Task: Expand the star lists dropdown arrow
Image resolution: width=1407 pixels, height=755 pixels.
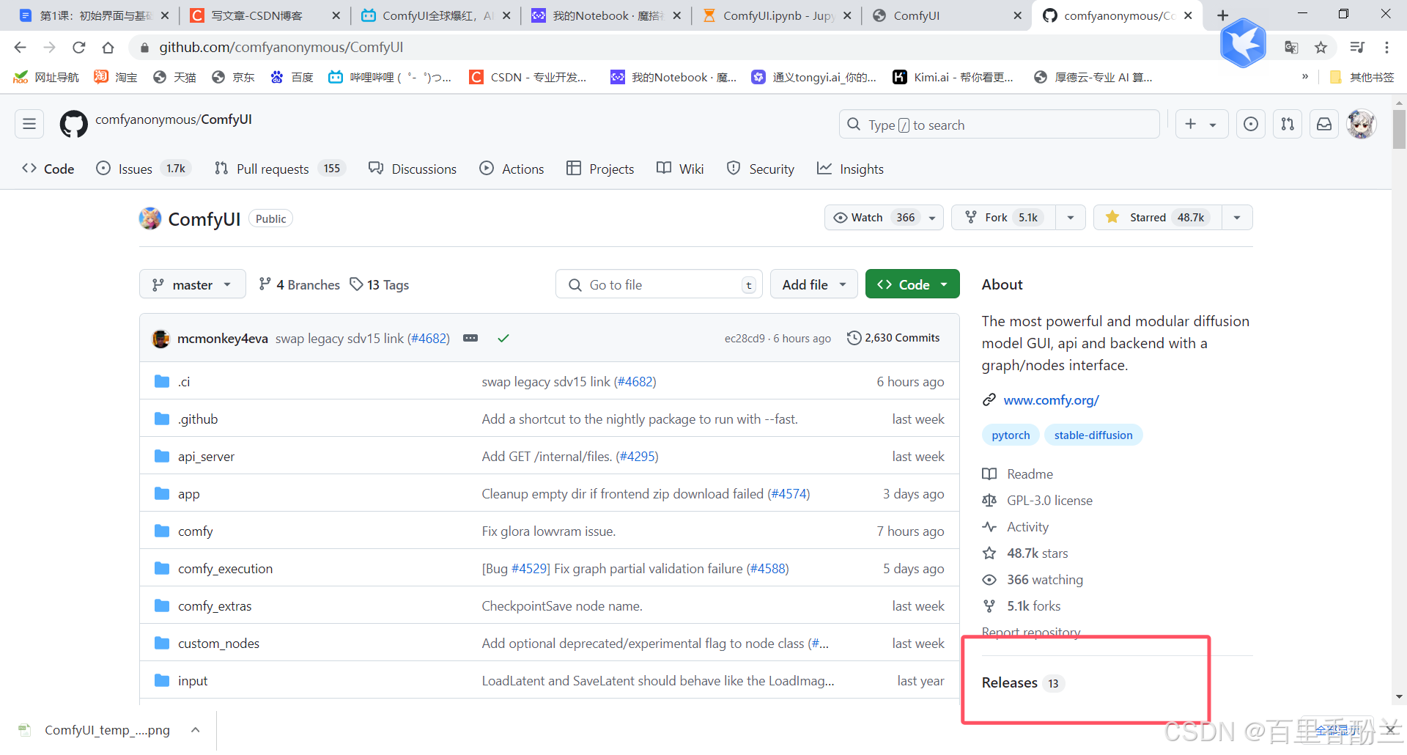Action: [x=1237, y=217]
